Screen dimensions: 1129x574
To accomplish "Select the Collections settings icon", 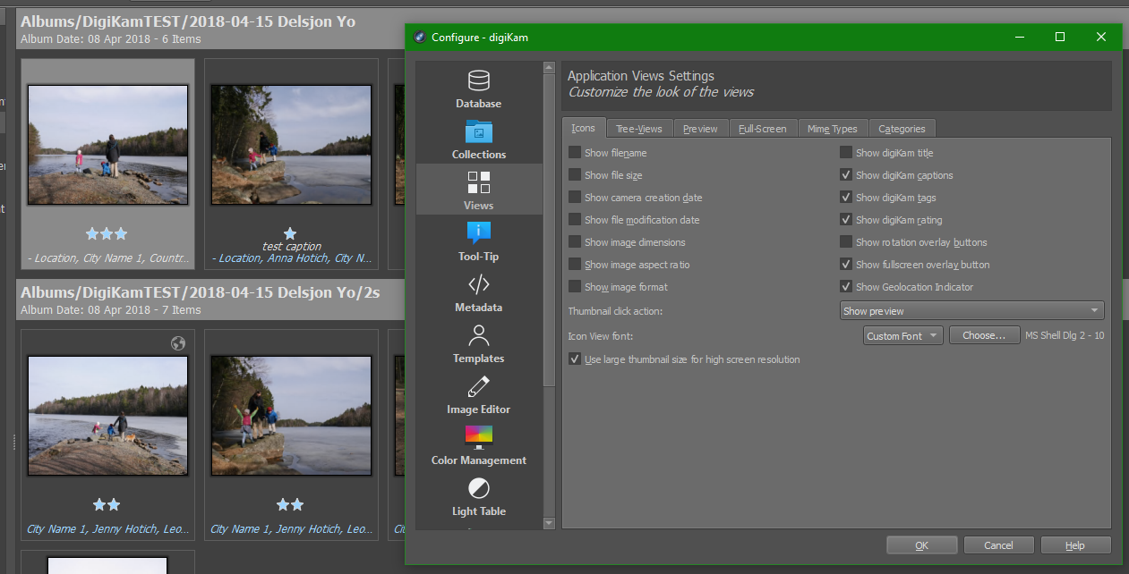I will click(x=478, y=139).
